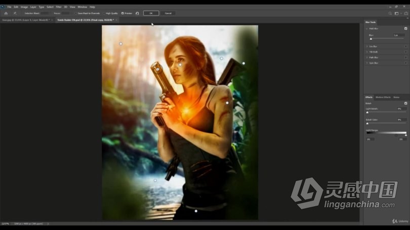The width and height of the screenshot is (410, 230).
Task: Open the Select menu
Action: (x=50, y=7)
